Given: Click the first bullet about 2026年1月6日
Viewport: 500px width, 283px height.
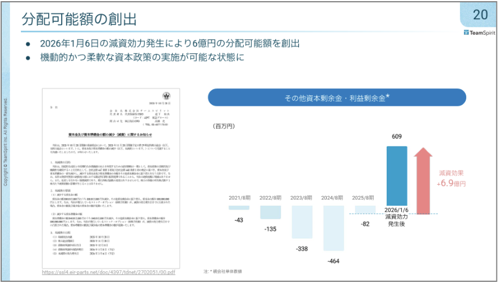Looking at the screenshot, I should click(169, 44).
